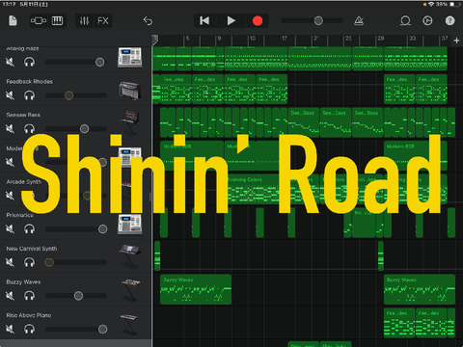Solo the New Carnival Synth track
The image size is (463, 347).
point(29,262)
